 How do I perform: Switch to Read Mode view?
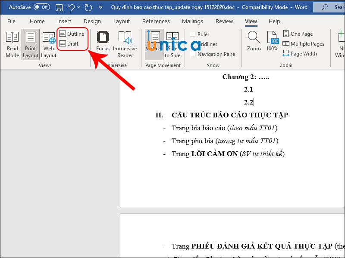[12, 43]
